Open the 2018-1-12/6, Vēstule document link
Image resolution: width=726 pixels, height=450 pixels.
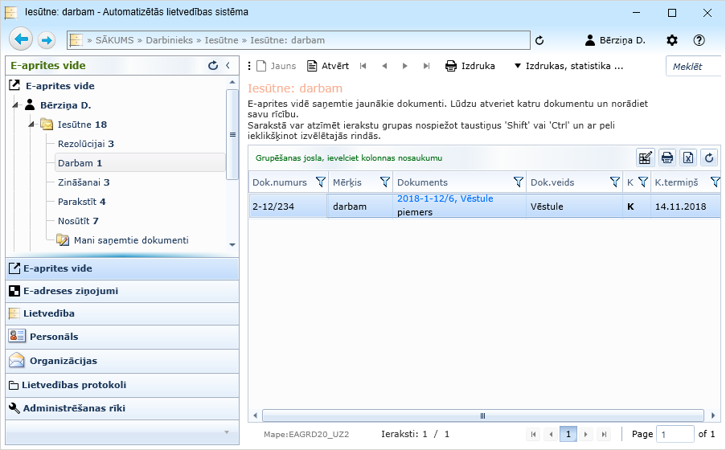pyautogui.click(x=445, y=198)
